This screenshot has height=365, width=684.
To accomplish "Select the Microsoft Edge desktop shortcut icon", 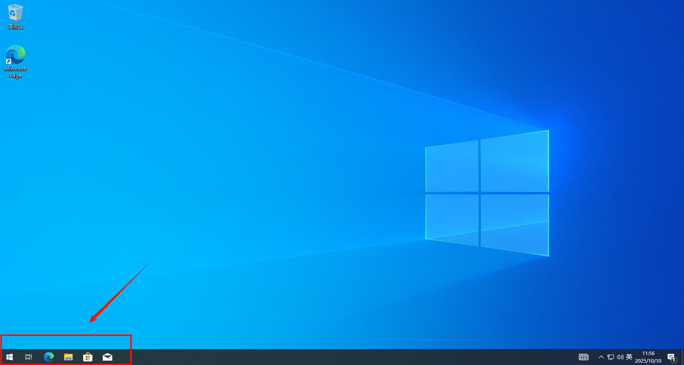I will click(16, 55).
